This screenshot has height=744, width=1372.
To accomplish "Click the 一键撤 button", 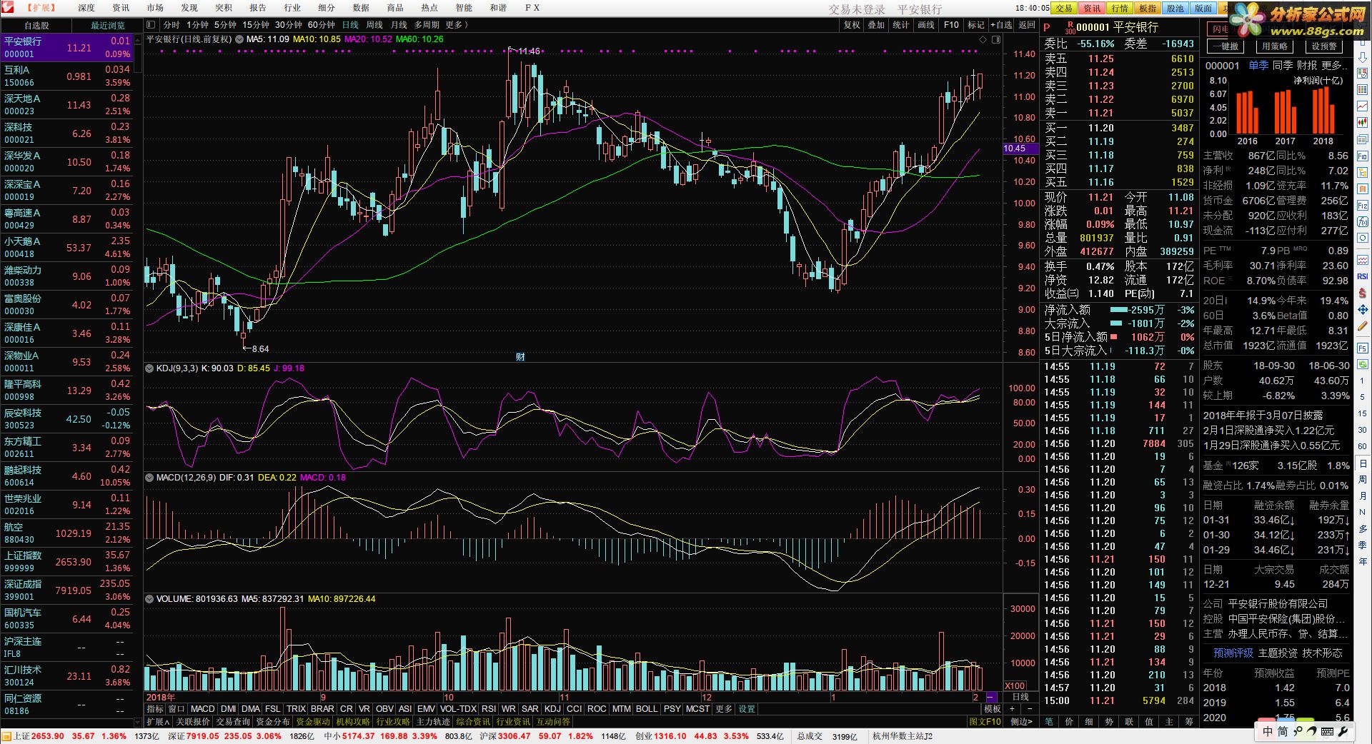I will tap(1225, 46).
